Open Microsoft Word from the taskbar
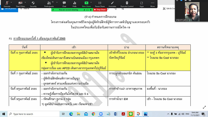Viewport: 208px width, 117px height. pos(116,114)
